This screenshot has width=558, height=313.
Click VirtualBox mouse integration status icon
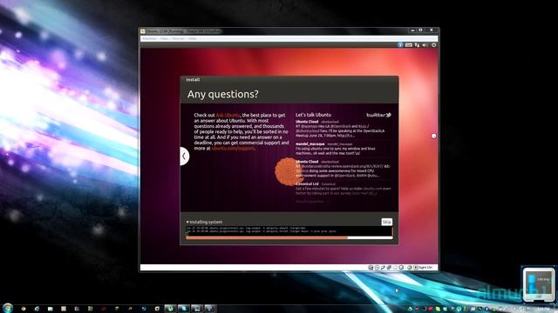pyautogui.click(x=409, y=268)
